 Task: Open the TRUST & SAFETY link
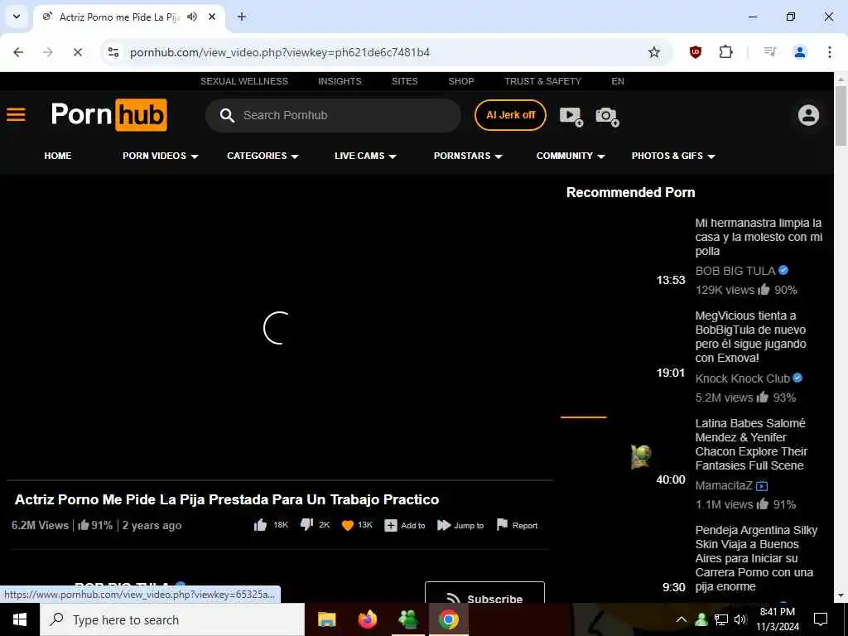(x=542, y=81)
